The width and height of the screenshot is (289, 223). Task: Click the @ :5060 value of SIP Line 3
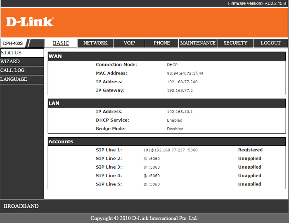click(x=152, y=167)
